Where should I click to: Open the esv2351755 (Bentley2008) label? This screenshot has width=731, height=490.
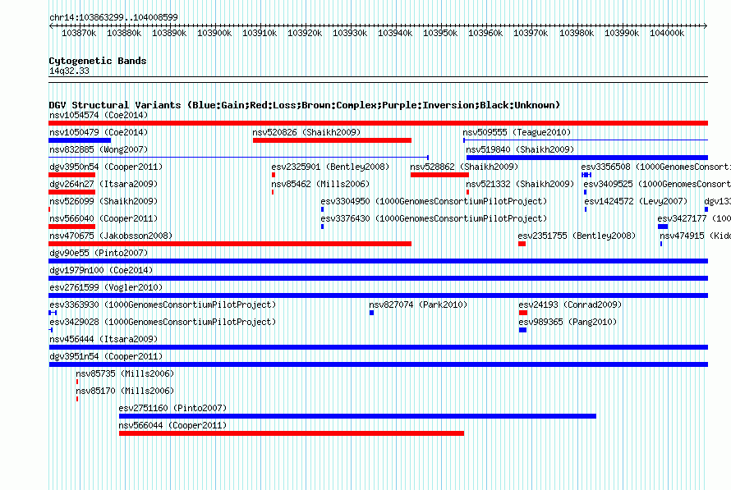coord(577,236)
